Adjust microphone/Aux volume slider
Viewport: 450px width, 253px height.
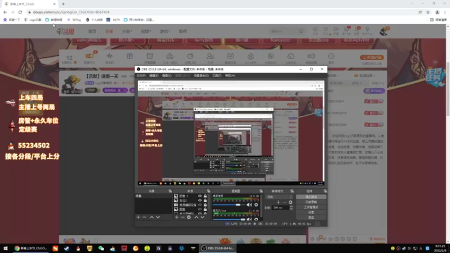[x=229, y=219]
